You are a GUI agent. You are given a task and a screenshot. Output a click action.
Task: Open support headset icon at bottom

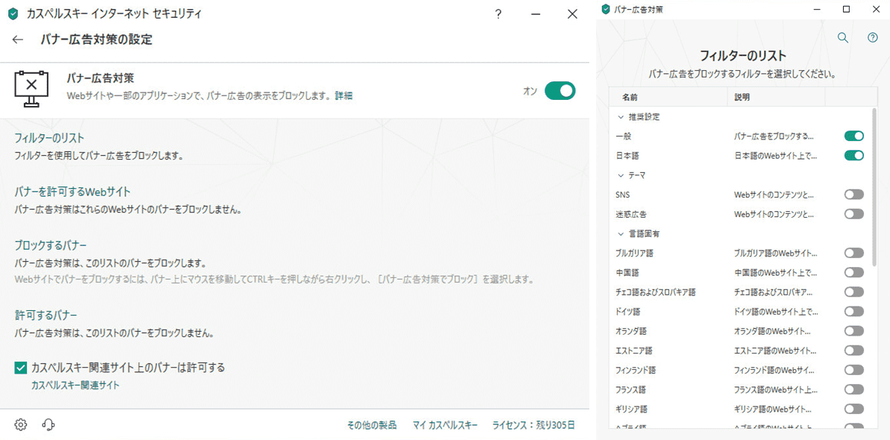48,424
